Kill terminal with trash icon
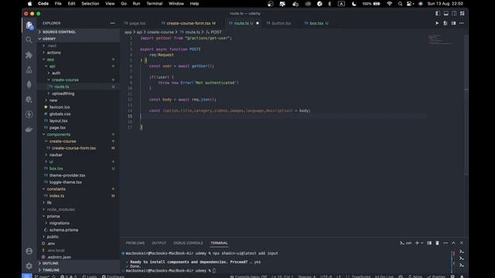This screenshot has height=278, width=495. click(437, 243)
